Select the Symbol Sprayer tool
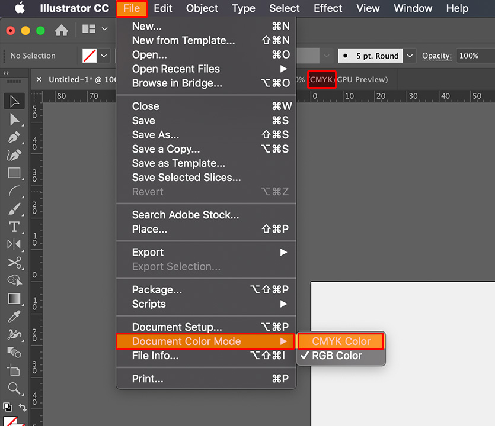495x426 pixels. pos(14,334)
